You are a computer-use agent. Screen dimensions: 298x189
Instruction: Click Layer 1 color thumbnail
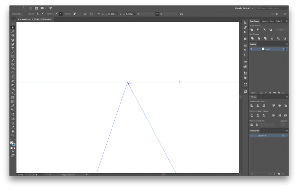click(x=263, y=49)
